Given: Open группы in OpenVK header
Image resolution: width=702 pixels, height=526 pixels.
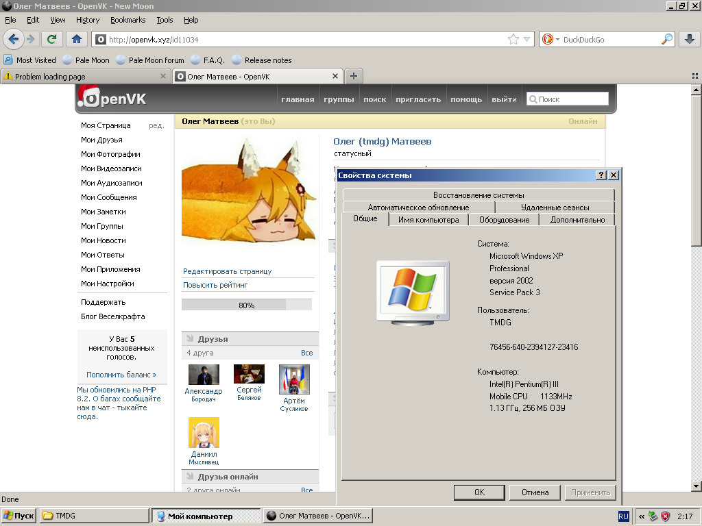Looking at the screenshot, I should 339,99.
